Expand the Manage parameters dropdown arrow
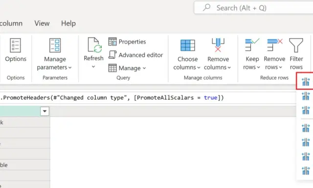Image resolution: width=313 pixels, height=188 pixels. tap(70, 68)
